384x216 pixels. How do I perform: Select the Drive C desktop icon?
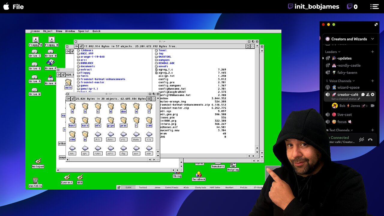(x=35, y=53)
